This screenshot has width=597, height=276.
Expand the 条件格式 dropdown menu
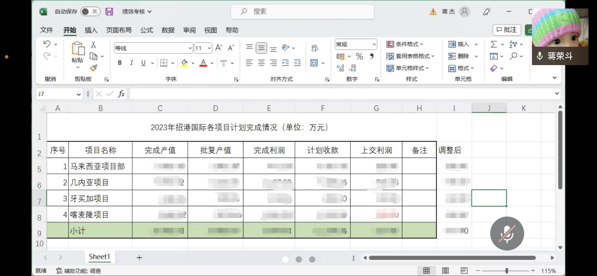(404, 44)
